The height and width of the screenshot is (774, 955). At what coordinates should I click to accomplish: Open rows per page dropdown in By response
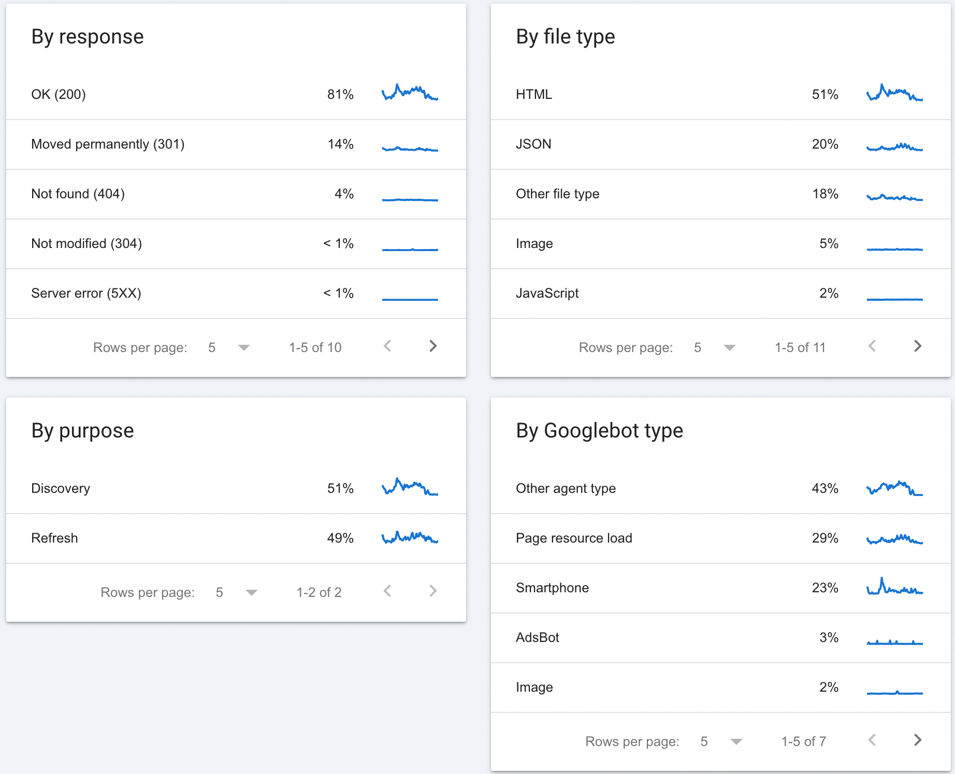pos(228,347)
